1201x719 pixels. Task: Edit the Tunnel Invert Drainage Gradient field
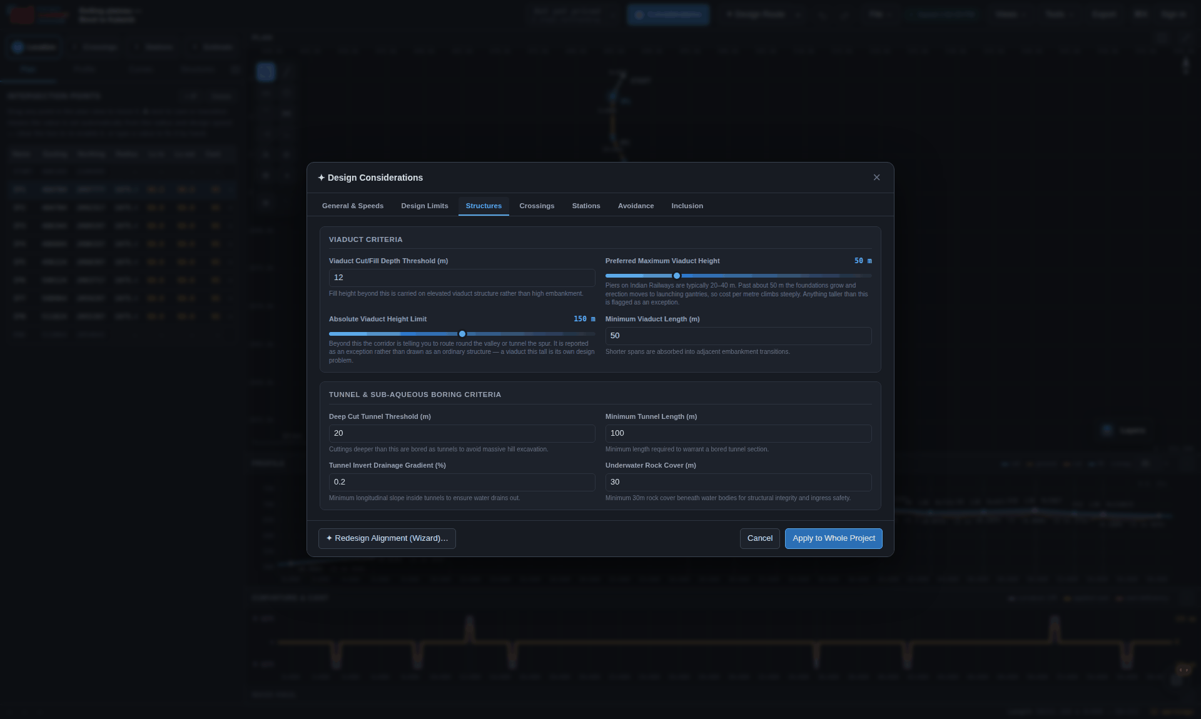462,482
